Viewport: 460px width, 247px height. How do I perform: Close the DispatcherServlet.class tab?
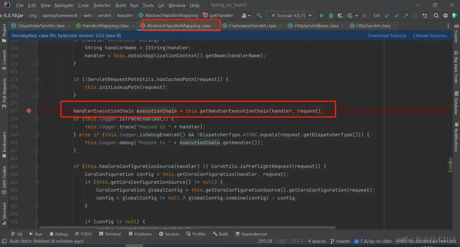tap(69, 26)
